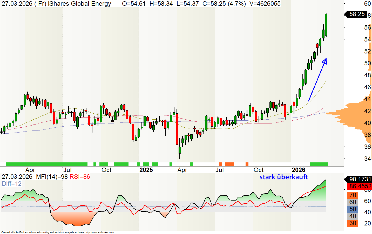Click the blue trend arrow head

tap(324, 61)
